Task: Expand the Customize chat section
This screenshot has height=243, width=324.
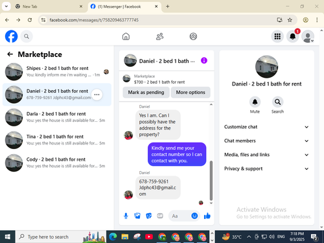Action: point(266,127)
